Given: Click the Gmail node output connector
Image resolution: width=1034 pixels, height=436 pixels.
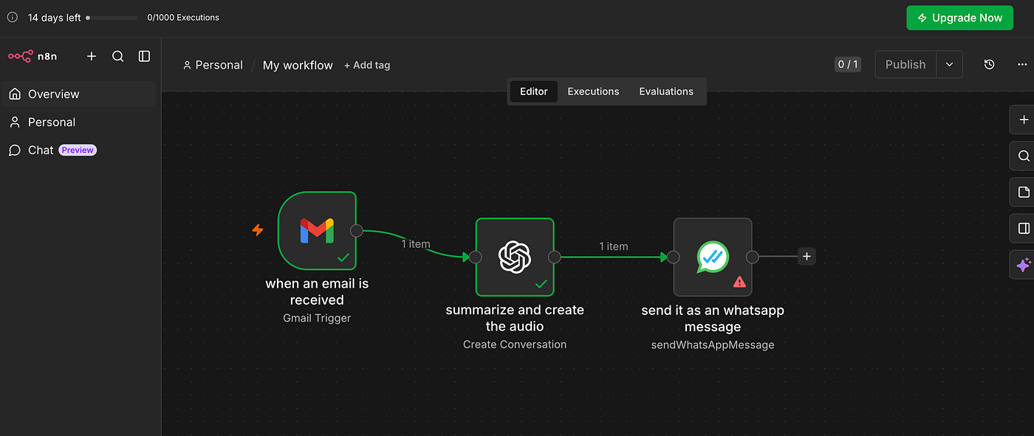Looking at the screenshot, I should point(356,231).
